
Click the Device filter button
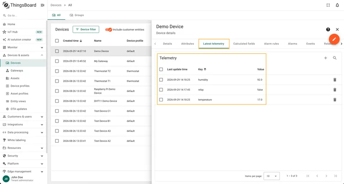(86, 29)
